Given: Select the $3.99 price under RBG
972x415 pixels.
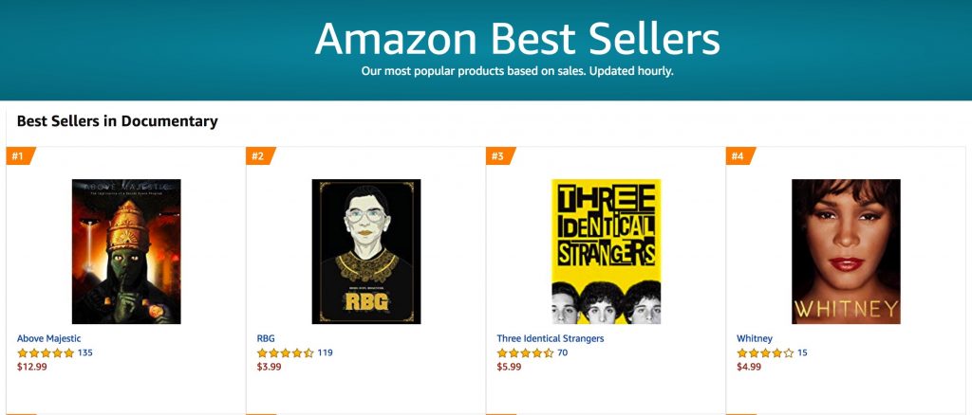Looking at the screenshot, I should (x=269, y=367).
